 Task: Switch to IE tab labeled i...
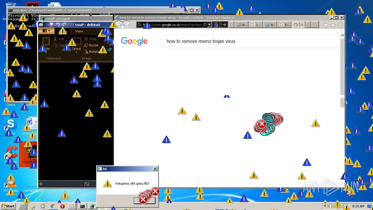click(x=256, y=25)
